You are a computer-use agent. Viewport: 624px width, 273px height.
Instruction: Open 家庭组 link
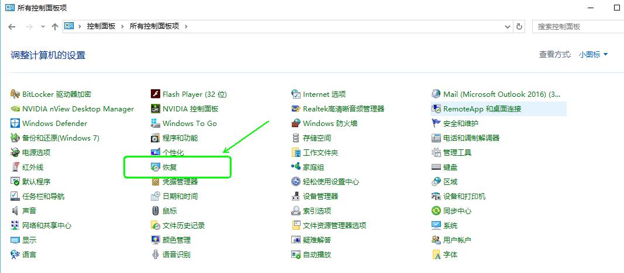coord(313,167)
